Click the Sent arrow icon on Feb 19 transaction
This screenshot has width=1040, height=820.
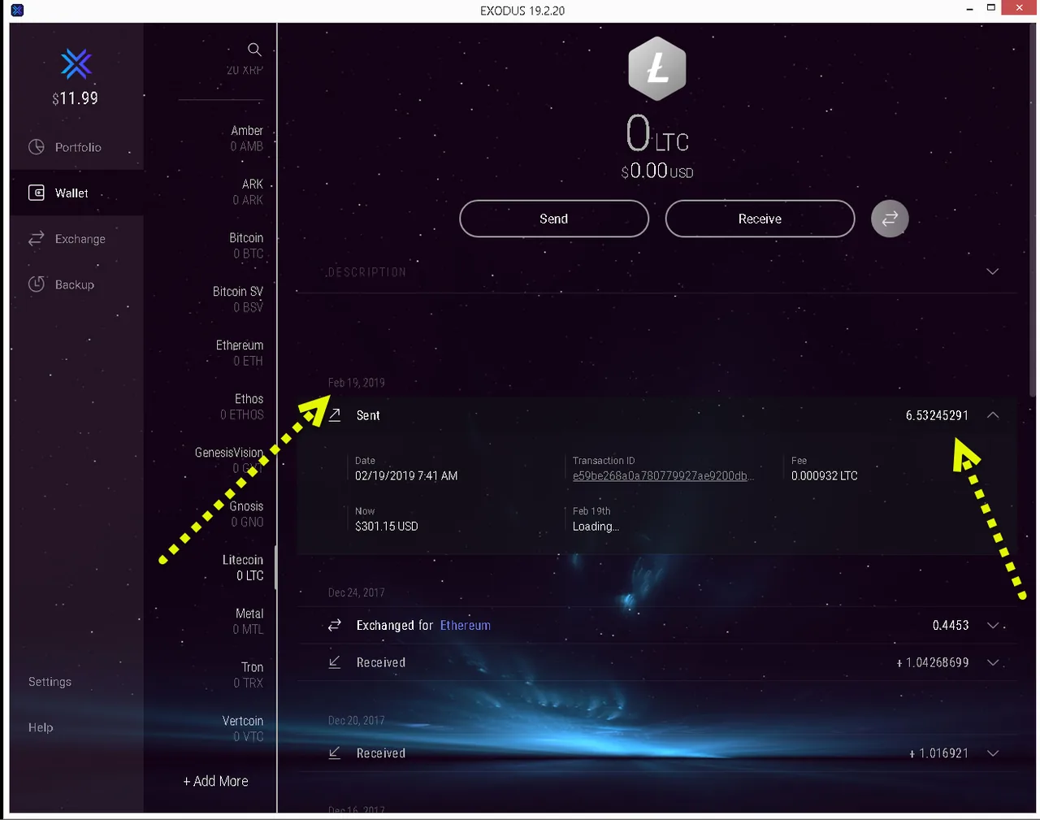point(335,415)
